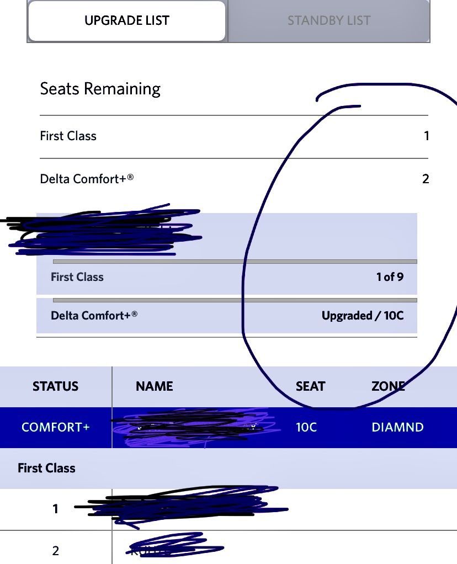Click the First Class seats remaining count 1
The image size is (457, 564).
(426, 136)
